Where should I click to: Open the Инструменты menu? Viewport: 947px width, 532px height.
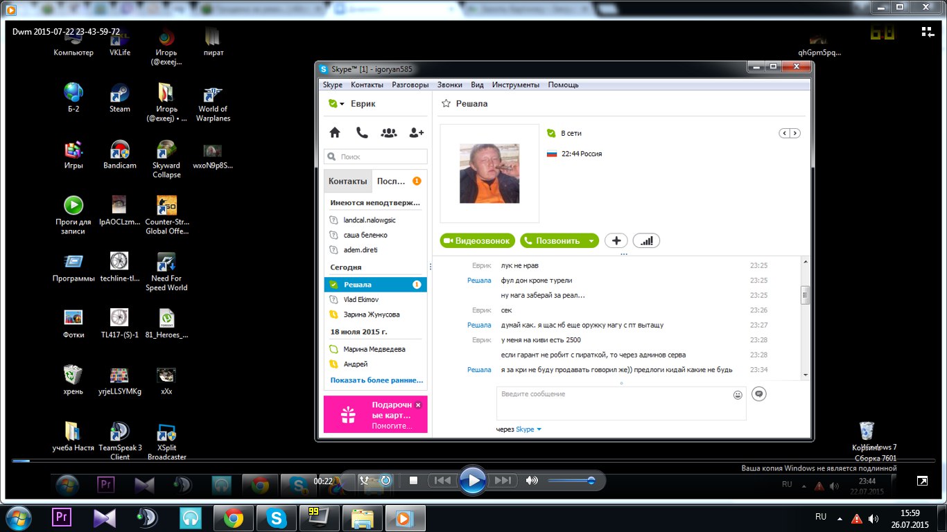click(x=516, y=85)
